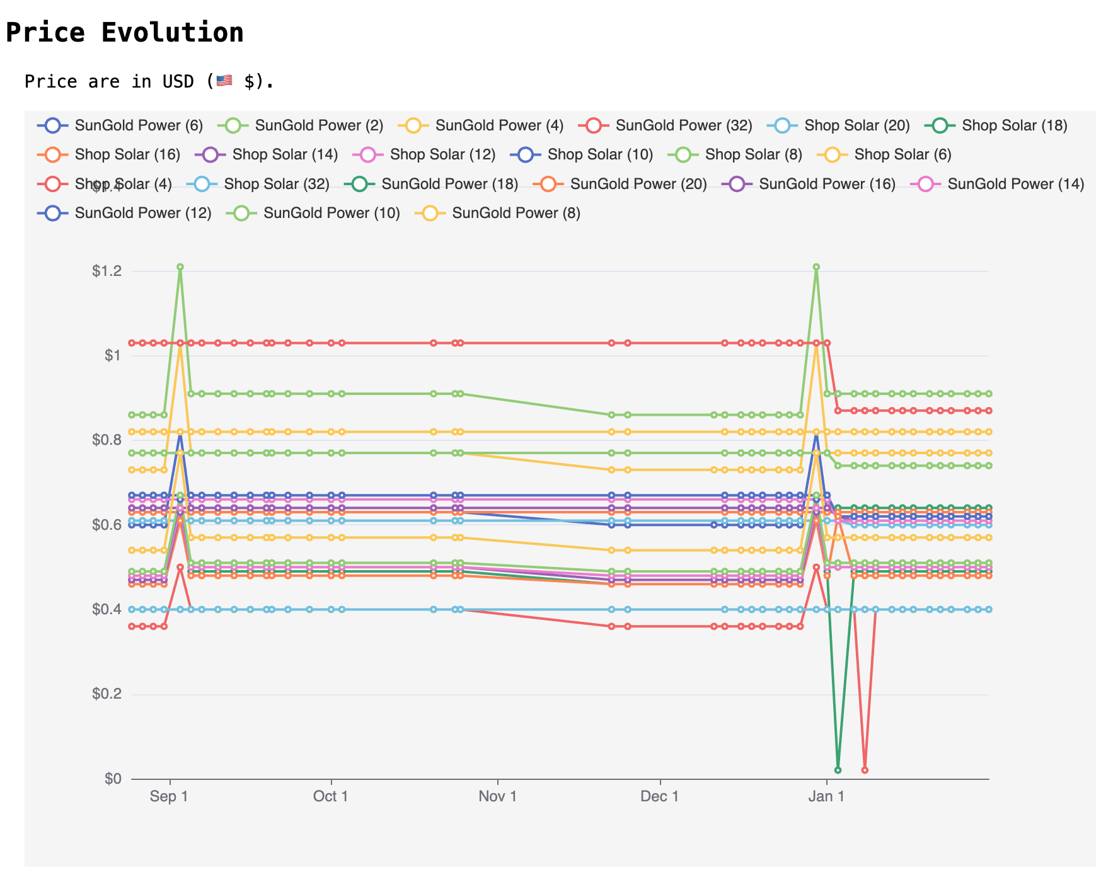
Task: Toggle Shop Solar (18) legend entry
Action: [x=996, y=125]
